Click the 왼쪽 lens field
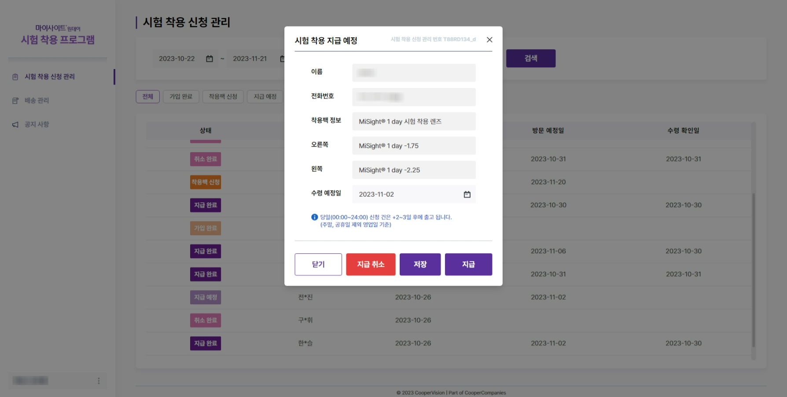The width and height of the screenshot is (787, 397). [413, 170]
